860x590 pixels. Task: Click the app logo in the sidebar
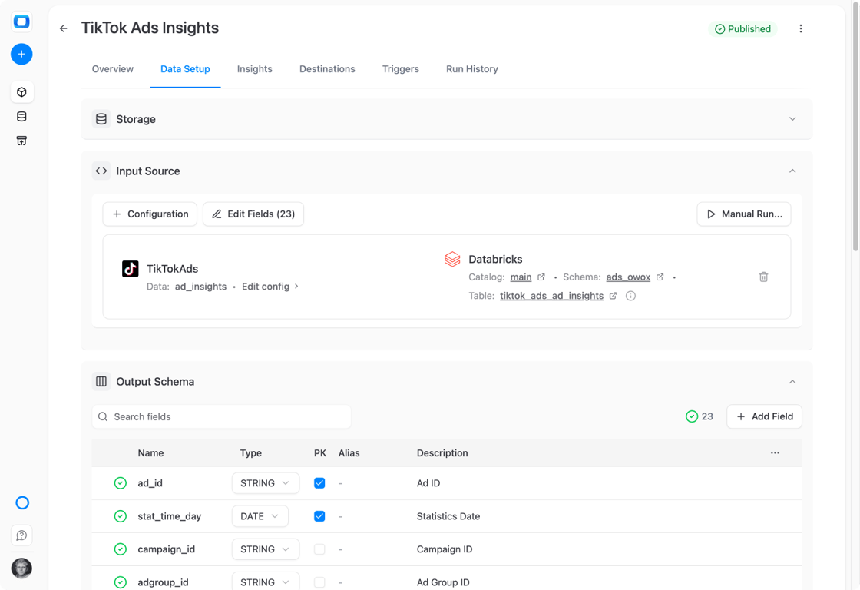21,22
